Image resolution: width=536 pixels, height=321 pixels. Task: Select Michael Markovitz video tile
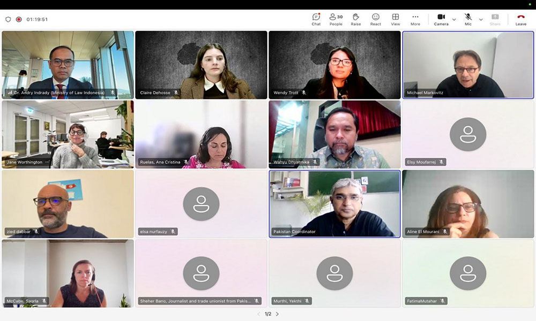coord(468,65)
